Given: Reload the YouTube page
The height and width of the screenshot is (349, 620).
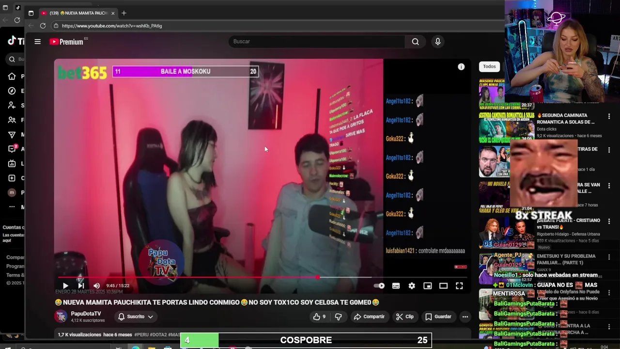Looking at the screenshot, I should [x=43, y=26].
